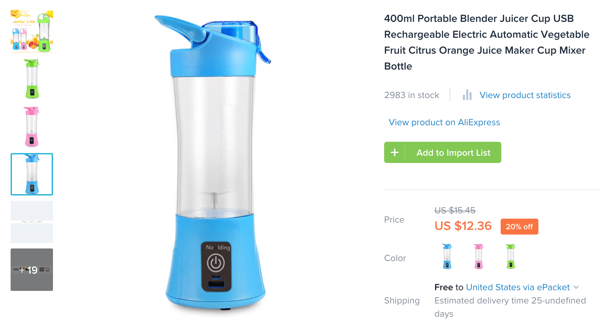Show the blank white fifth thumbnail

[x=32, y=222]
